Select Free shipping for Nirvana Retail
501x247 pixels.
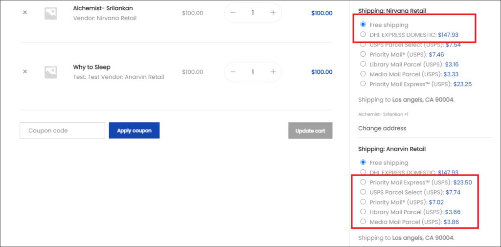(363, 24)
